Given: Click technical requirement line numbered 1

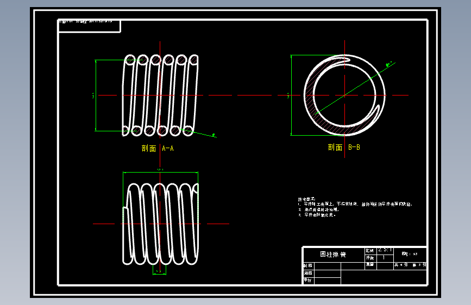Looking at the screenshot, I should coord(355,204).
